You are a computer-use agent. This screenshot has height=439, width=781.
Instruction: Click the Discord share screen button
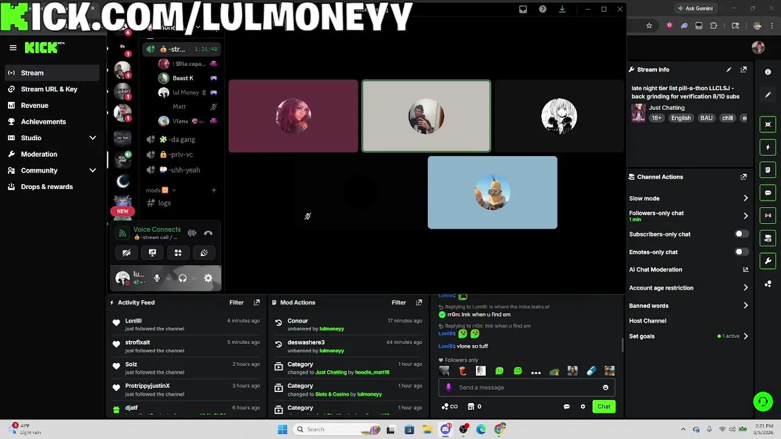click(x=153, y=252)
